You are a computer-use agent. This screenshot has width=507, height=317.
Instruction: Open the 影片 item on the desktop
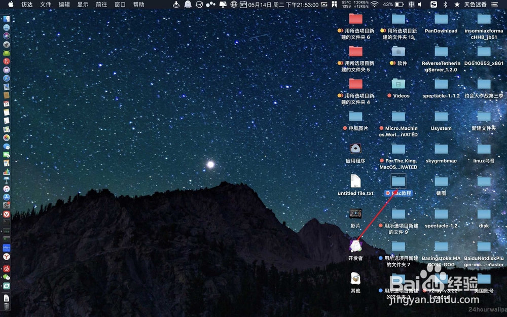(x=355, y=213)
